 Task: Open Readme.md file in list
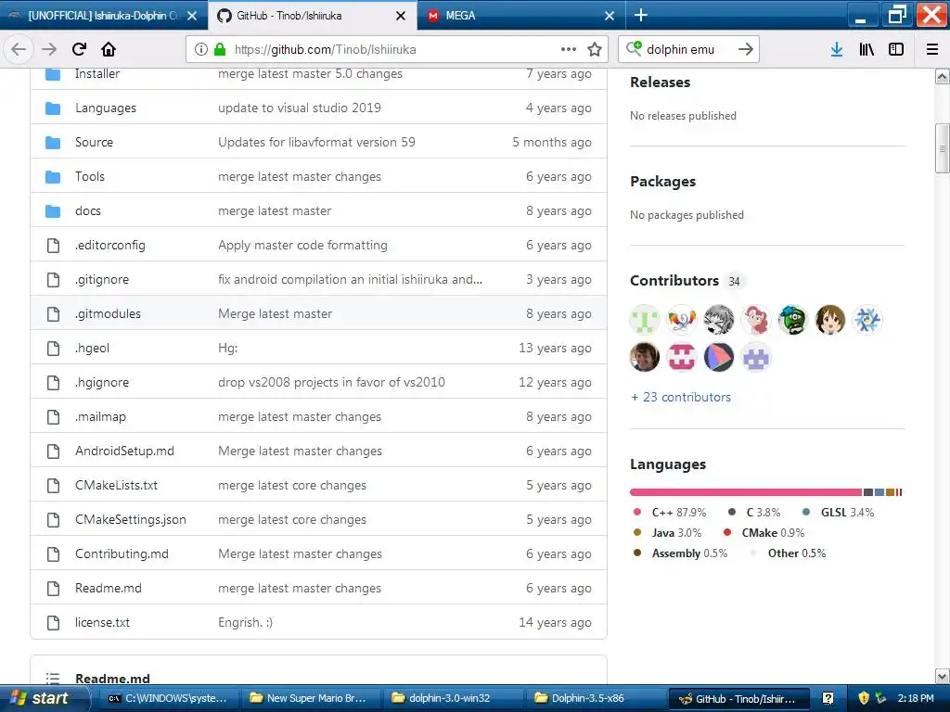point(108,588)
